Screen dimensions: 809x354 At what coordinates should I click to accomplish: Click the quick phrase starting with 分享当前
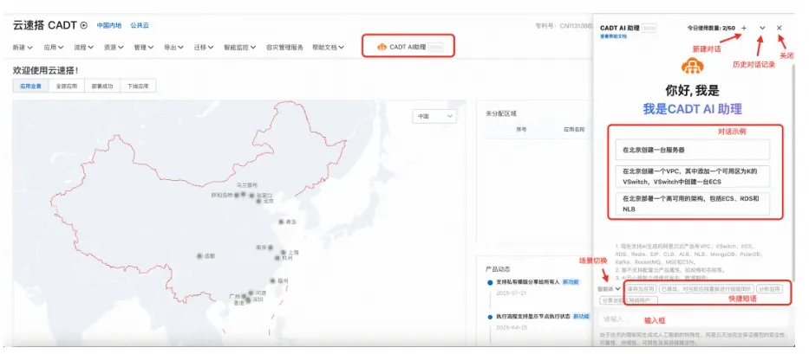coord(628,299)
